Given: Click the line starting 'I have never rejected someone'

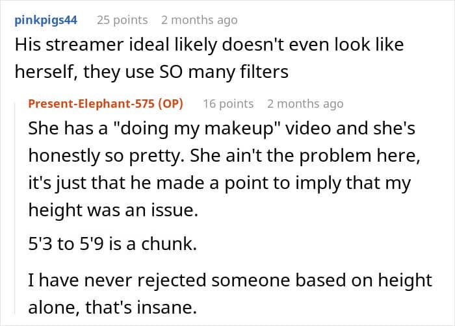Looking at the screenshot, I should [x=230, y=281].
